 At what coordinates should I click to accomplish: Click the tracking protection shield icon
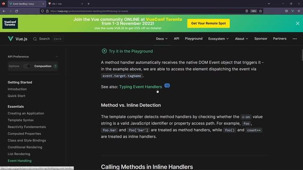(43, 11)
